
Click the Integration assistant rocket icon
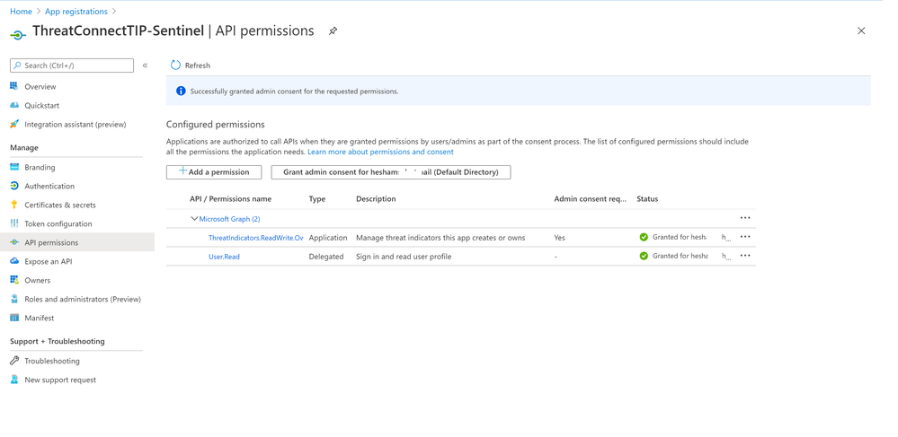click(x=14, y=124)
